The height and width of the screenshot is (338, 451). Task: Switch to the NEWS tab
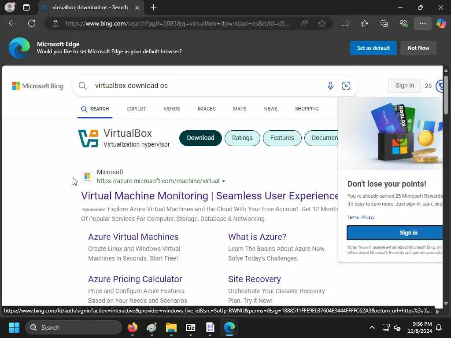pyautogui.click(x=271, y=109)
